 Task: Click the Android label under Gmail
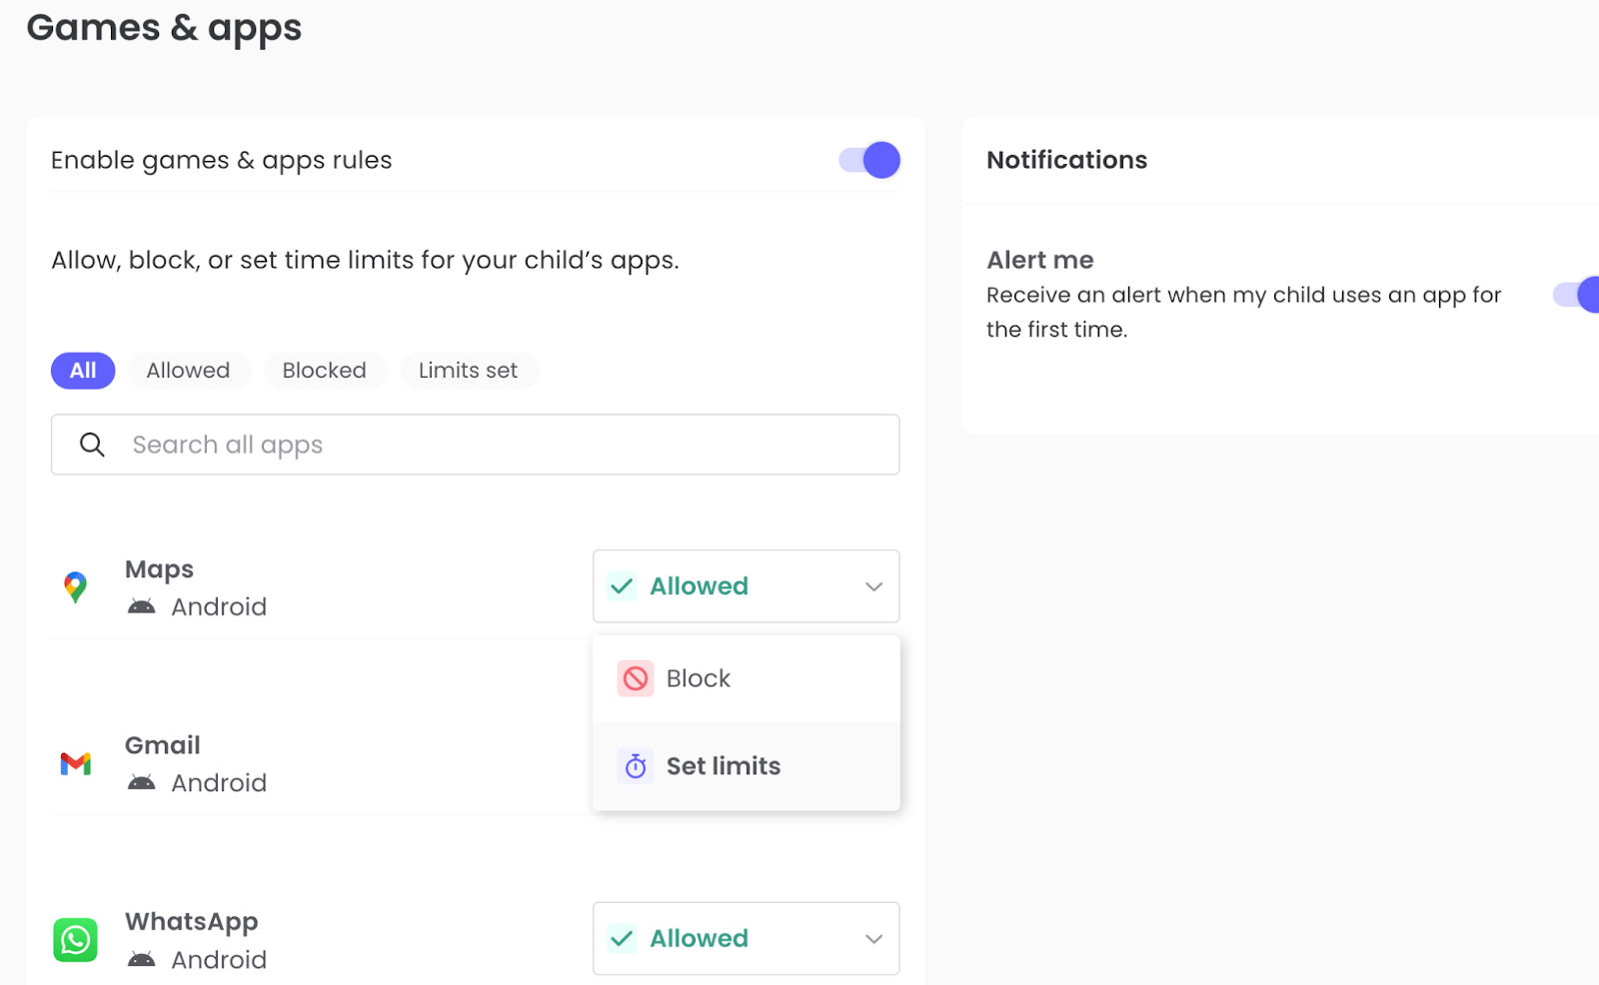point(219,782)
